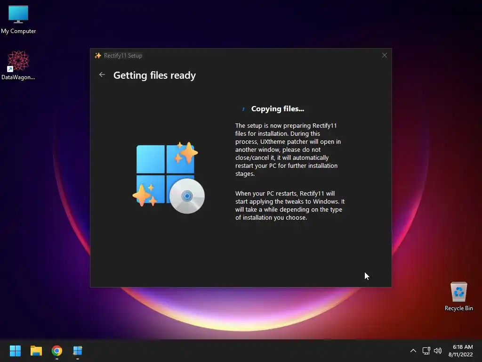The height and width of the screenshot is (362, 482).
Task: Click the Rectify11 logo with disc illustration
Action: point(169,178)
